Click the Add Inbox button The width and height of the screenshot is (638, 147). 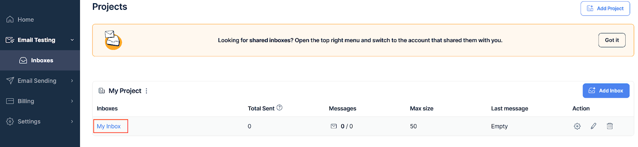click(x=606, y=91)
